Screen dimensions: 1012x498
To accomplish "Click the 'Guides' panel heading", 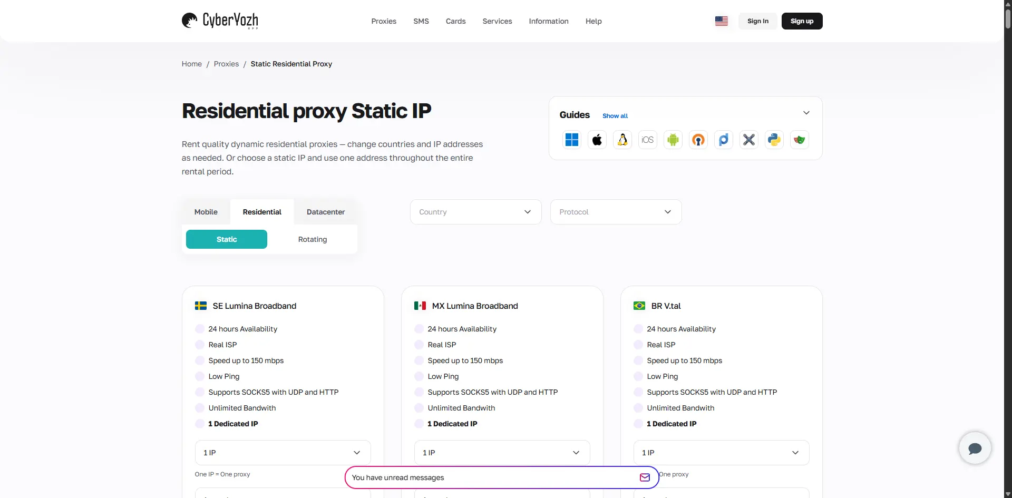I will [575, 115].
